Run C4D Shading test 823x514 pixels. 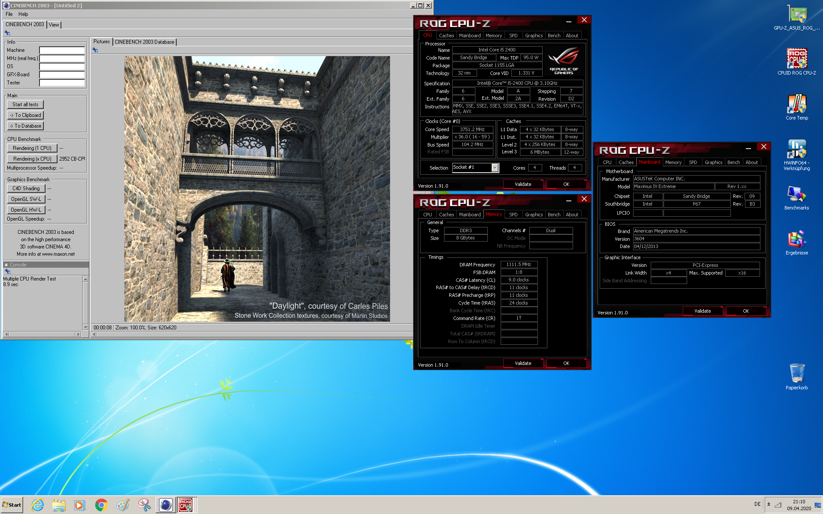[x=26, y=188]
